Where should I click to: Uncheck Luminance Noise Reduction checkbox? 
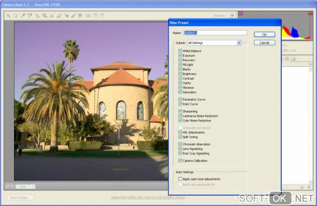point(180,116)
